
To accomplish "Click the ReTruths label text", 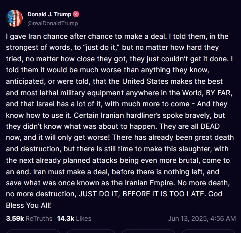I will coord(39,218).
